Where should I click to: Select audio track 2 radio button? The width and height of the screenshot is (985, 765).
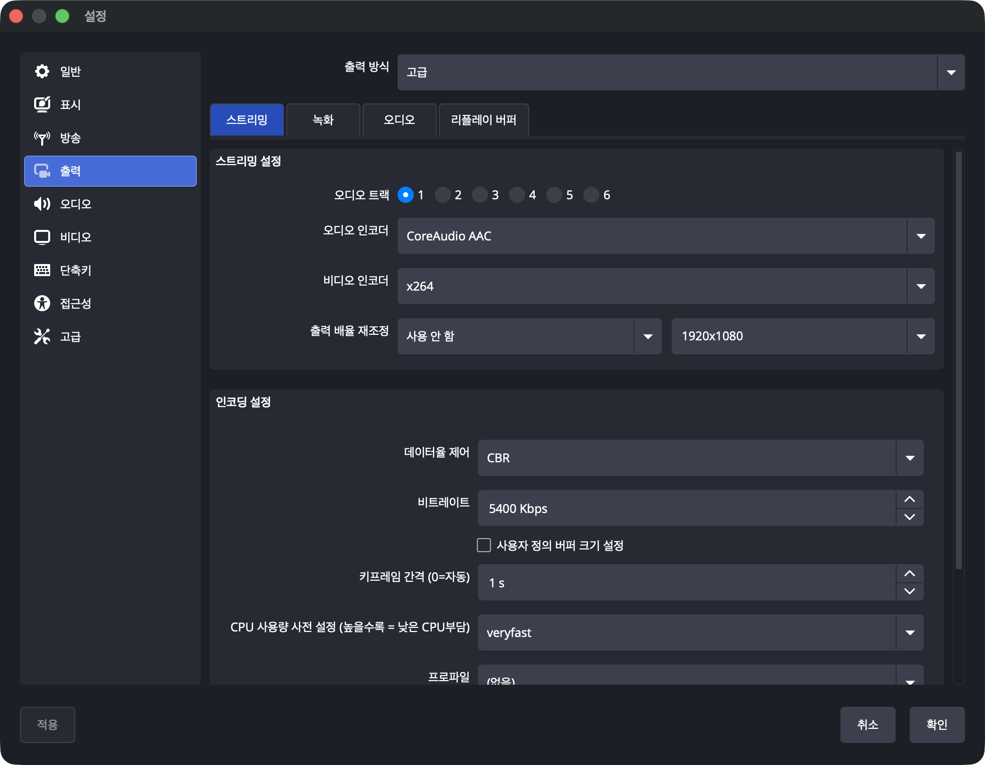click(443, 195)
